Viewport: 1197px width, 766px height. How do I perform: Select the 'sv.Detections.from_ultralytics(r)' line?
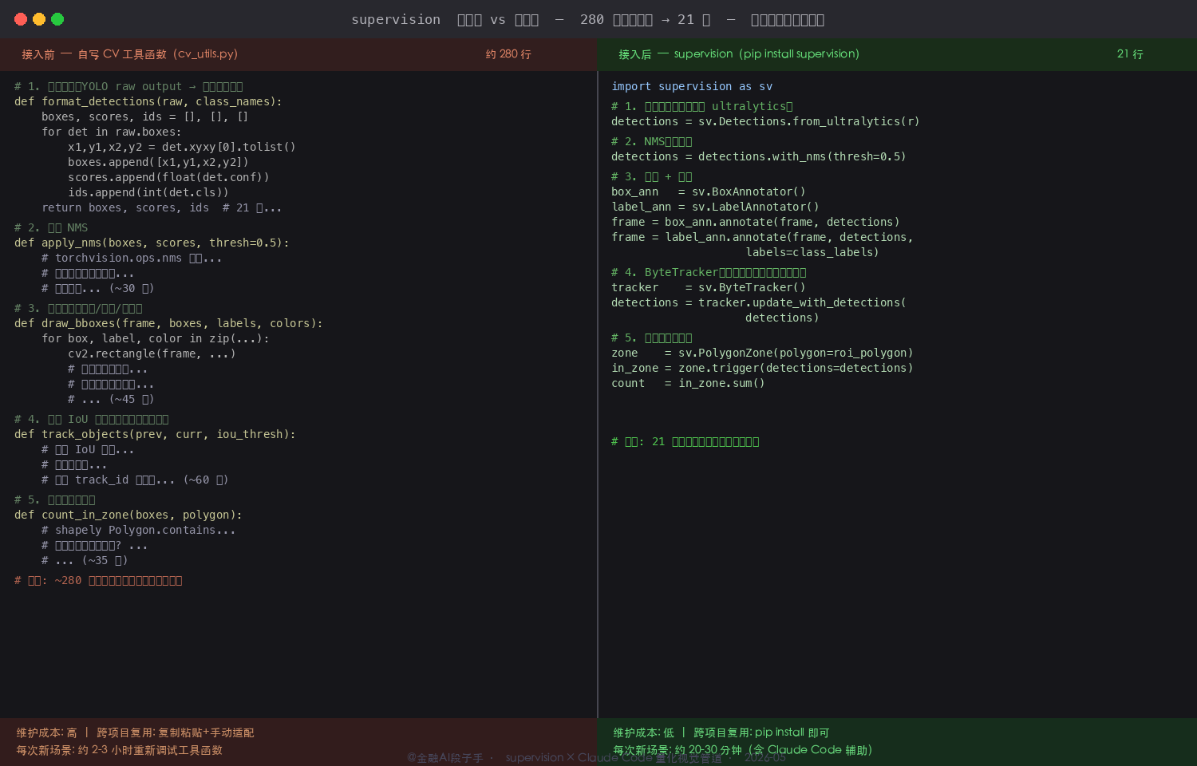[x=765, y=121]
